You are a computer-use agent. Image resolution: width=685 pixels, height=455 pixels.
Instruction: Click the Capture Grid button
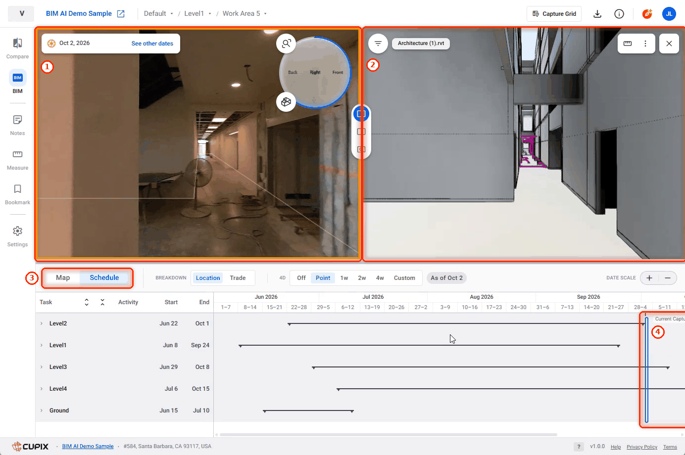[554, 14]
